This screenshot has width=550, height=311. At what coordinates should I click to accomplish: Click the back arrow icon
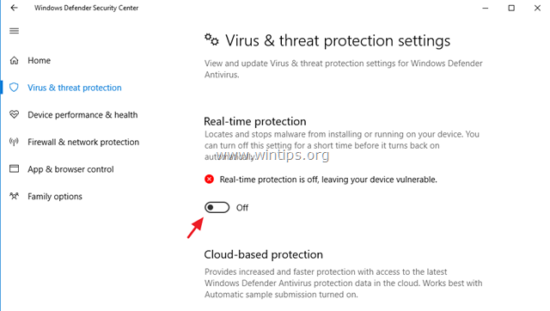[x=14, y=8]
